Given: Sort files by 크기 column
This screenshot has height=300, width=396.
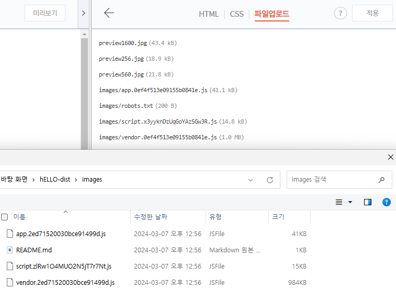Looking at the screenshot, I should 278,217.
